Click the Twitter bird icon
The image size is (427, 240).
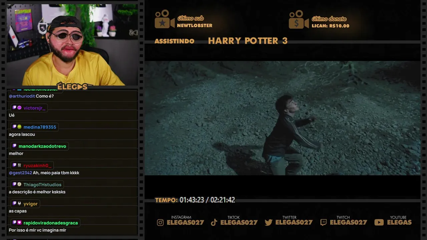tap(269, 222)
